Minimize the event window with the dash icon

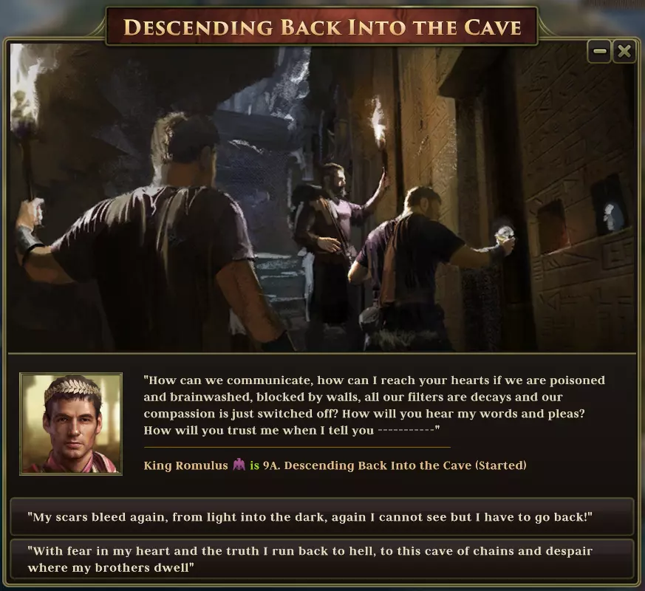click(599, 52)
